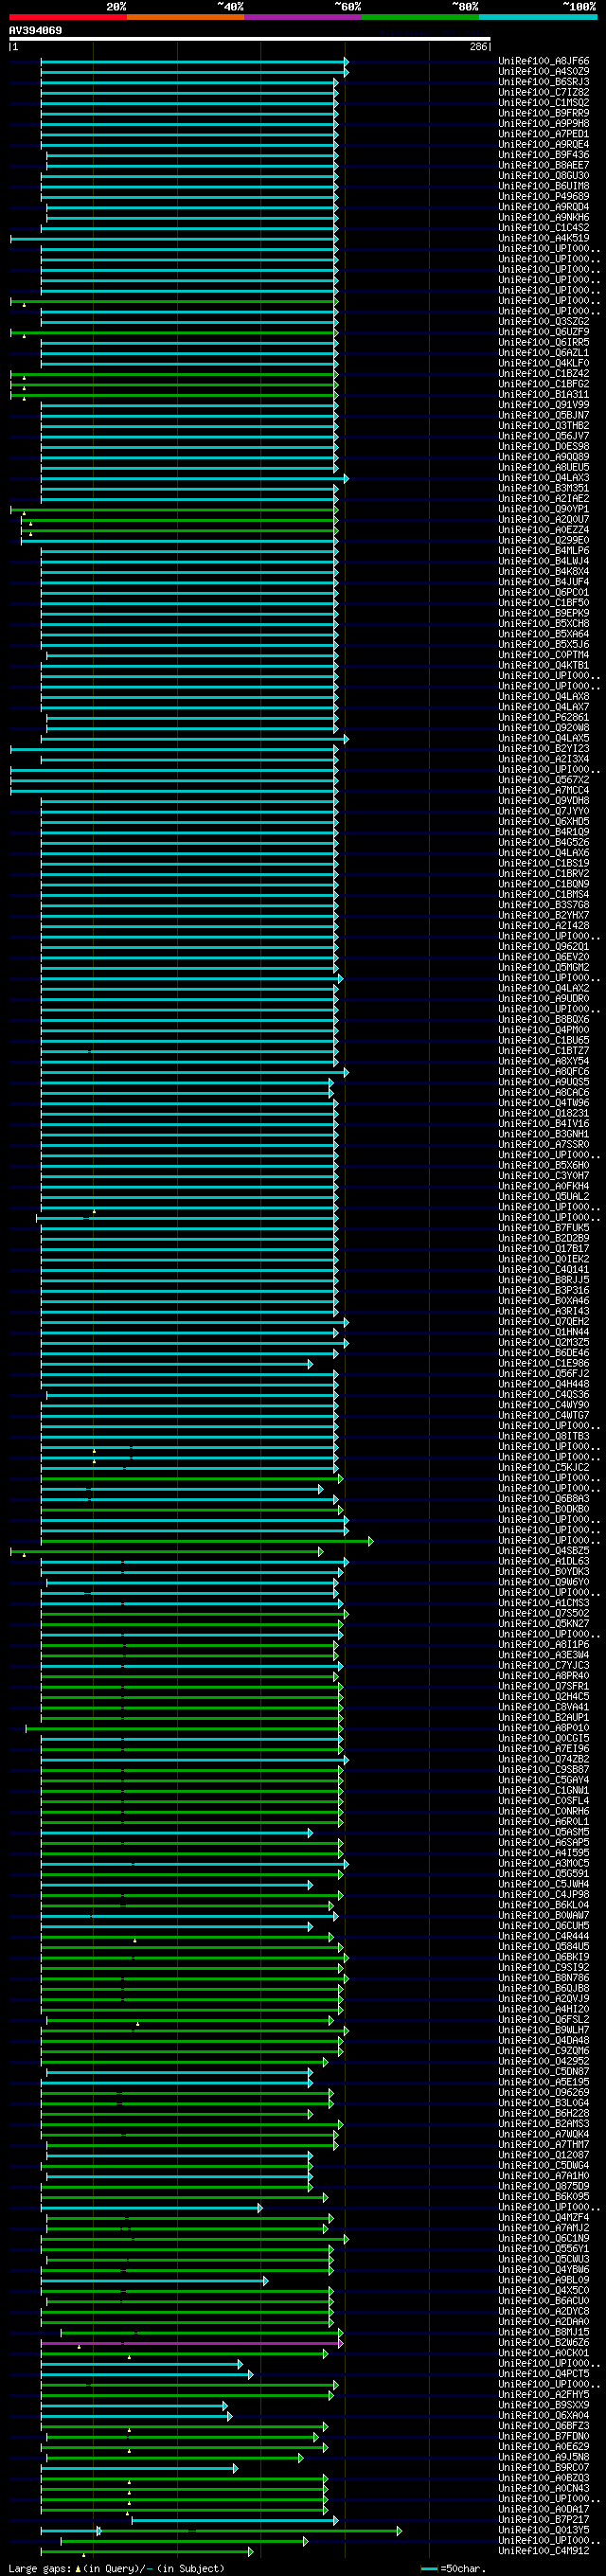This screenshot has width=606, height=2576.
Task: Click the UniRef100_Q7QEH2 label
Action: (544, 1322)
